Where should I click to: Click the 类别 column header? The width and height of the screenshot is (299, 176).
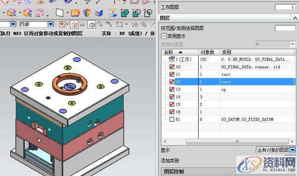click(257, 52)
